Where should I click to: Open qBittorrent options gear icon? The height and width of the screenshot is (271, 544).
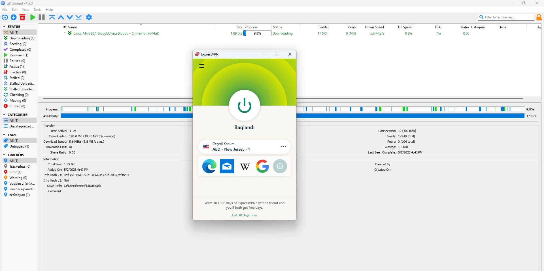coord(89,17)
